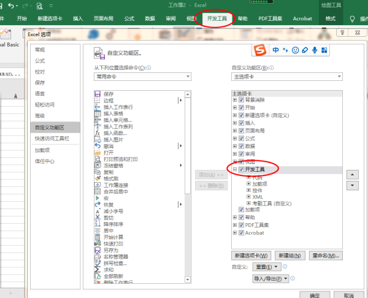The width and height of the screenshot is (368, 298).
Task: Open the Customize Quick Access Toolbar arrow
Action: [51, 6]
